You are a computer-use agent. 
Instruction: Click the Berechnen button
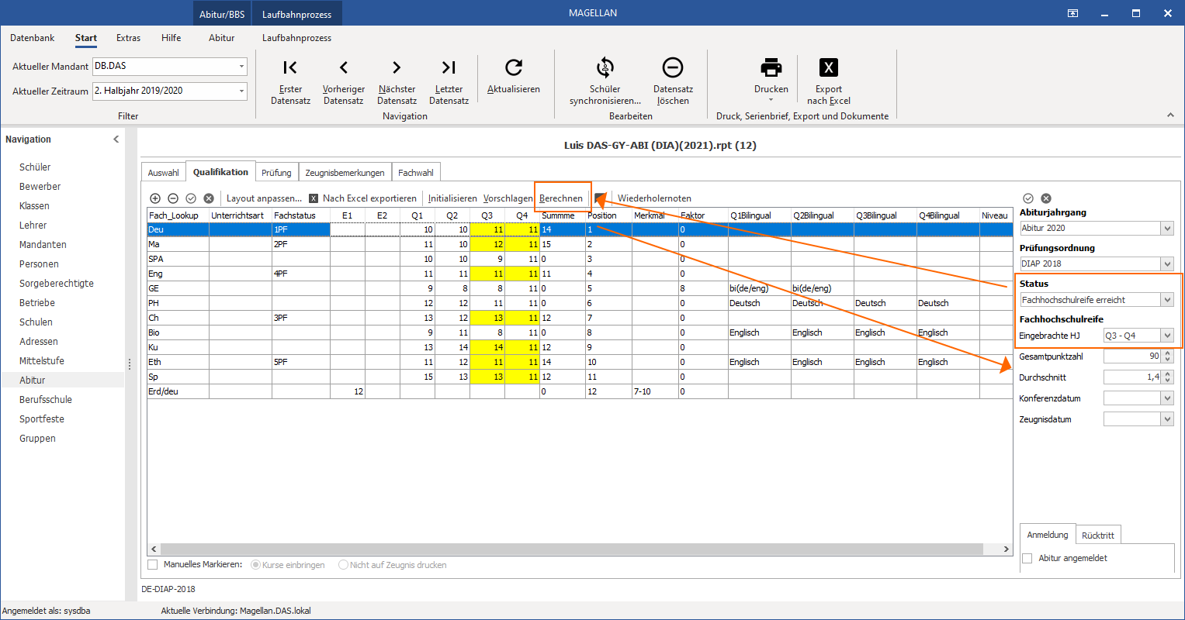coord(561,198)
